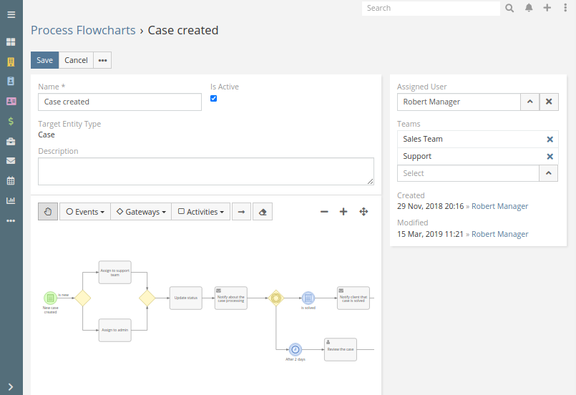Focus the top Search field

pos(431,8)
